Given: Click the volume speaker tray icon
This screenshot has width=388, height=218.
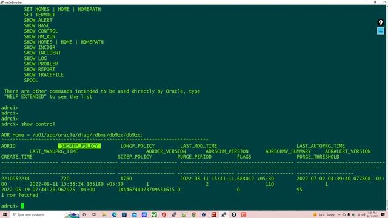Looking at the screenshot, I should pyautogui.click(x=363, y=214).
